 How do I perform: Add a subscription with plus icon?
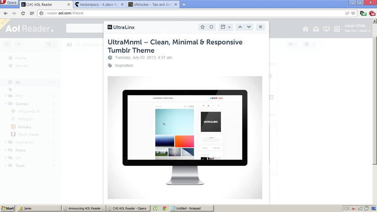pyautogui.click(x=18, y=44)
